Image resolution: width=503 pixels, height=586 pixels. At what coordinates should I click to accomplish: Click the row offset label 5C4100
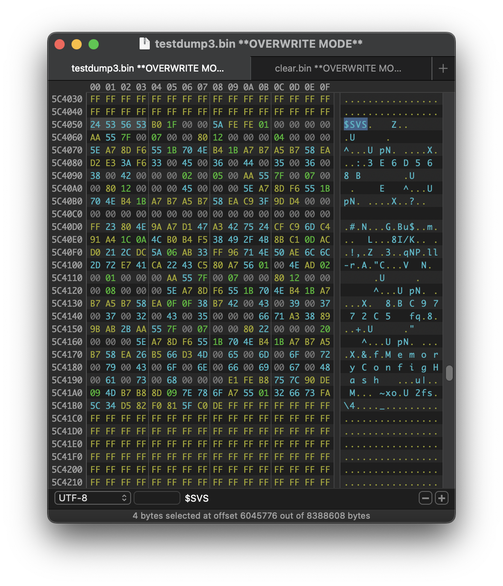tap(67, 265)
